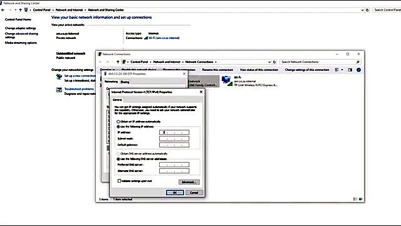Viewport: 401px width, 226px height.
Task: Refresh the Network Connections address bar
Action: pyautogui.click(x=274, y=62)
